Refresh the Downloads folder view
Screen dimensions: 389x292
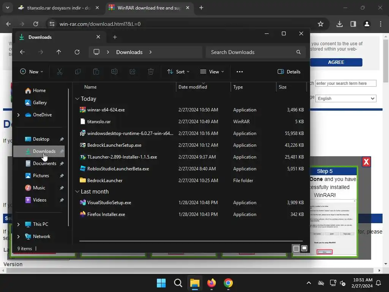[x=77, y=52]
